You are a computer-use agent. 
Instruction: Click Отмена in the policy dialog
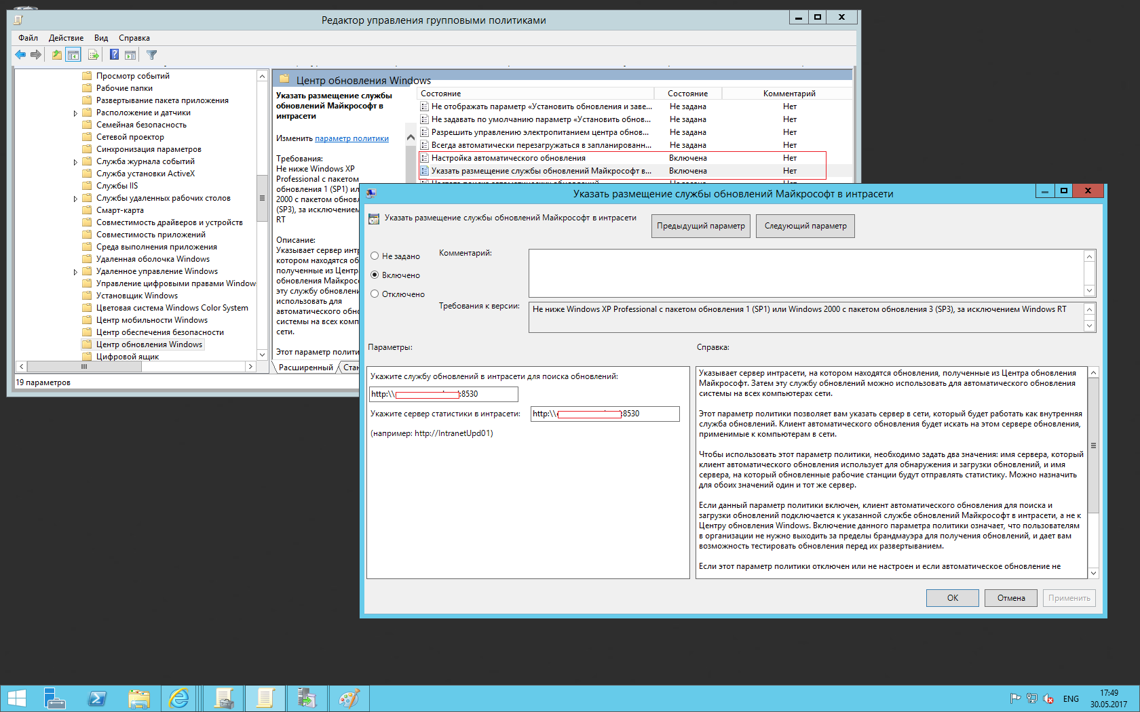[1011, 598]
